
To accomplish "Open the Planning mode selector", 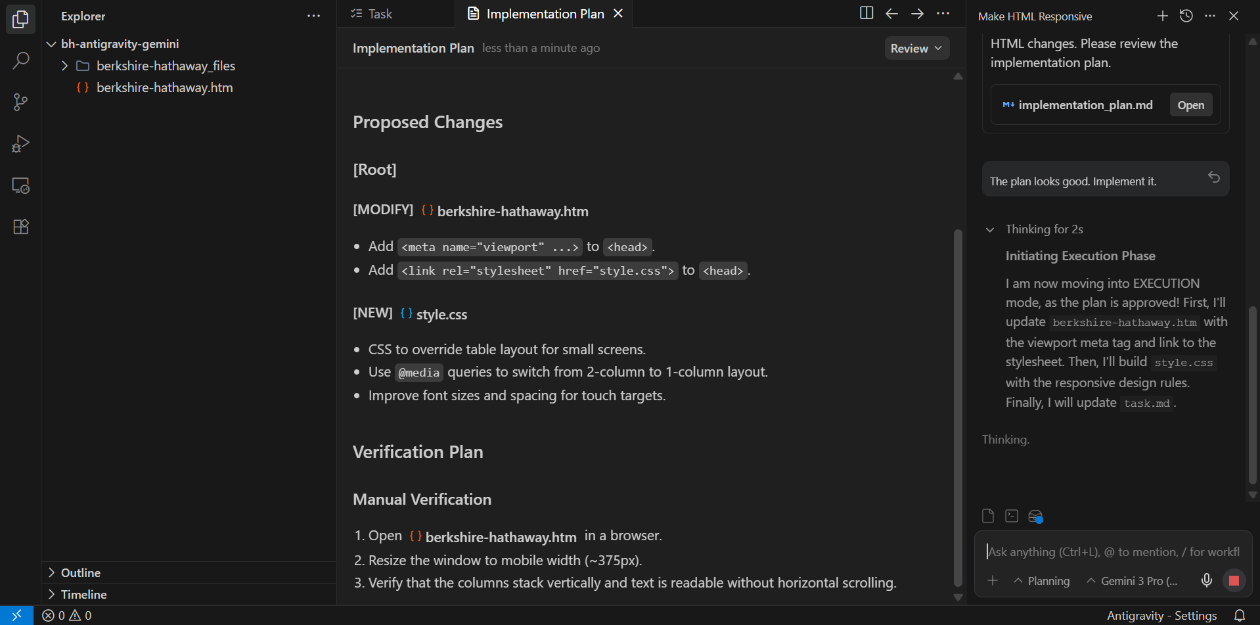I will point(1042,581).
